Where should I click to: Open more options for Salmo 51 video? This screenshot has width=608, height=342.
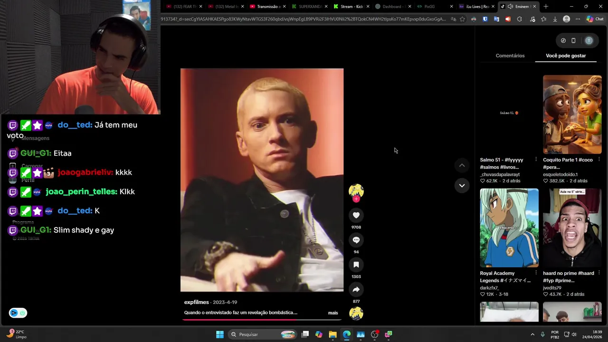pos(536,160)
